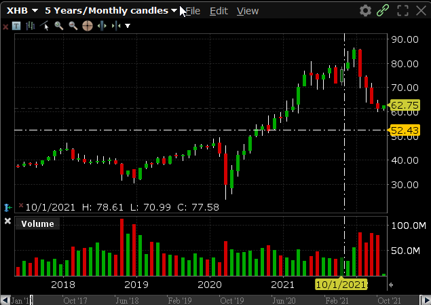431x305 pixels.
Task: Close the chart window with X
Action: (x=421, y=11)
